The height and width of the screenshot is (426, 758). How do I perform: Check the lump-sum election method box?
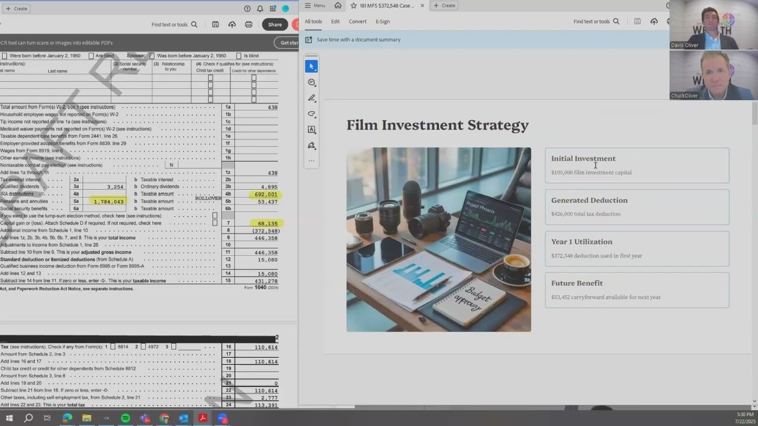214,216
